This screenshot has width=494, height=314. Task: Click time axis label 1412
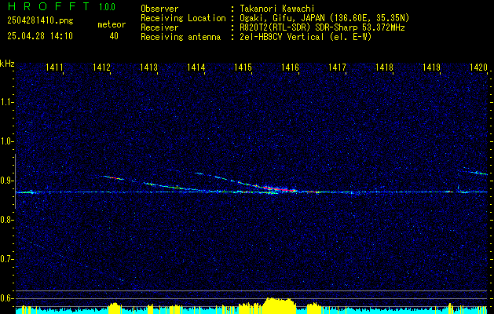pyautogui.click(x=101, y=67)
